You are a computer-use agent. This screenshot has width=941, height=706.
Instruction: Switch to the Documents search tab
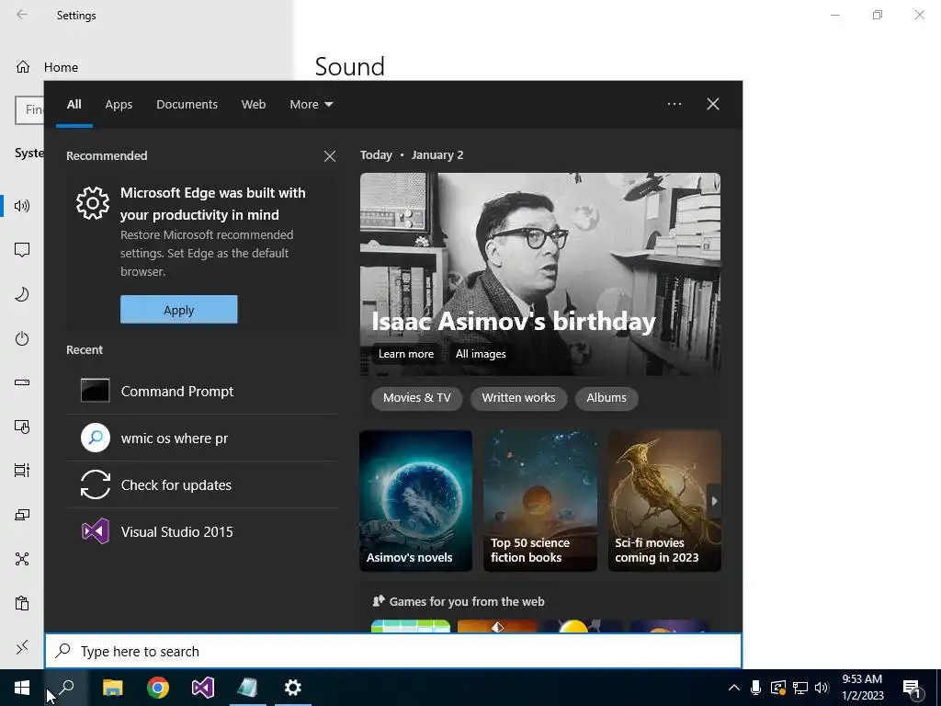tap(187, 104)
